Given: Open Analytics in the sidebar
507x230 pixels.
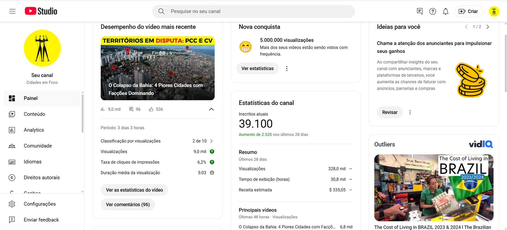Looking at the screenshot, I should coord(42,130).
